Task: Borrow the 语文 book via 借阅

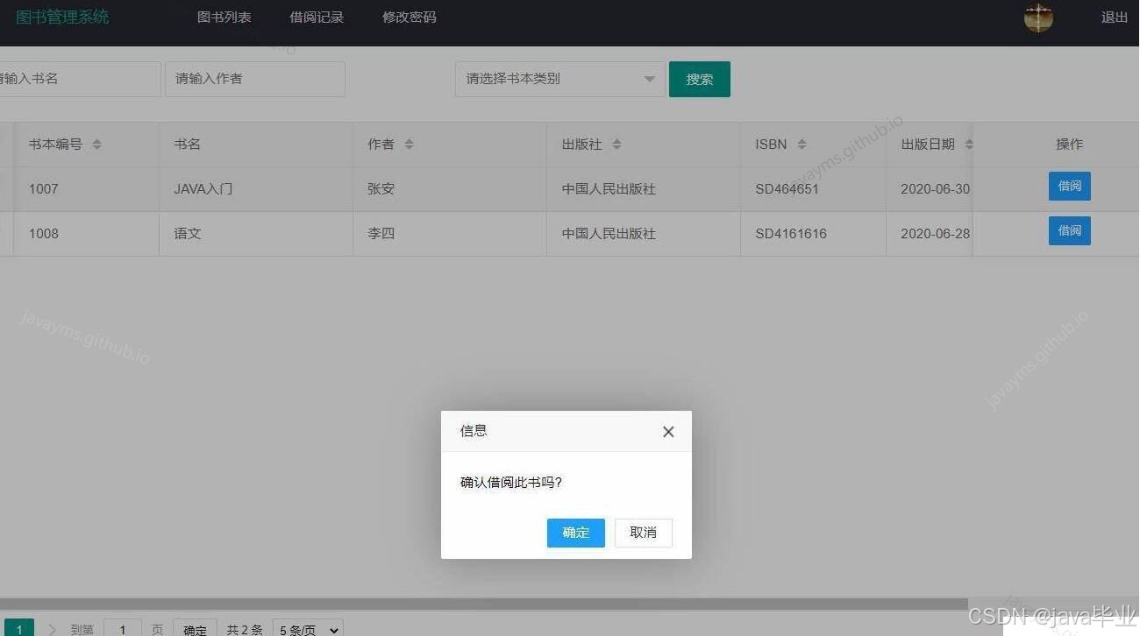Action: (1070, 230)
